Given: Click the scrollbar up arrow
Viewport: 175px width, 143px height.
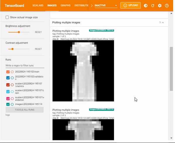Looking at the screenshot, I should pyautogui.click(x=171, y=13).
